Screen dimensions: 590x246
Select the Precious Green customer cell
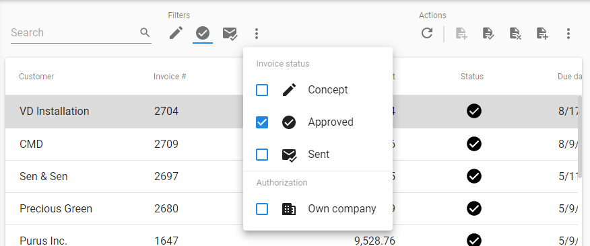point(56,208)
